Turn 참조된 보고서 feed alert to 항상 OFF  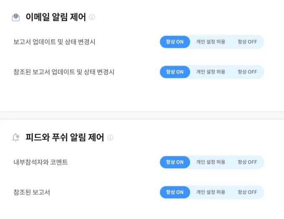(x=247, y=192)
